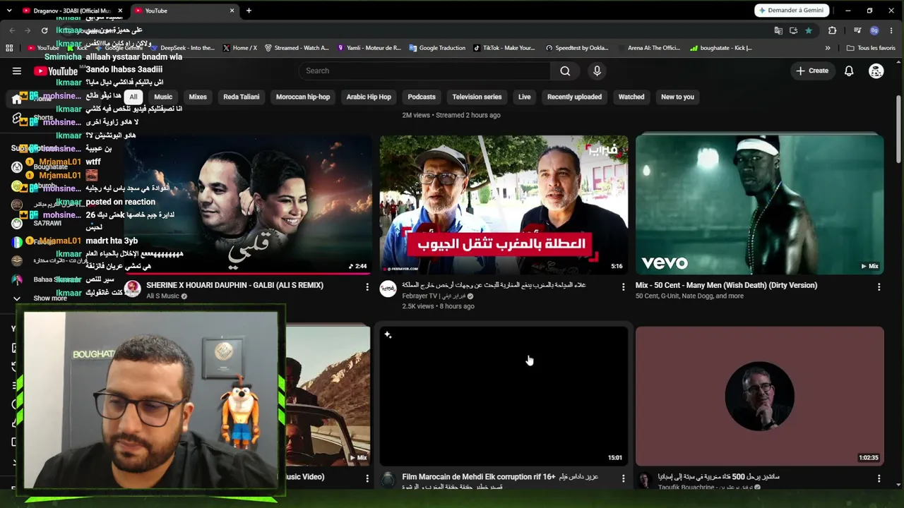Start voice search with the microphone
The height and width of the screenshot is (508, 904).
click(597, 71)
